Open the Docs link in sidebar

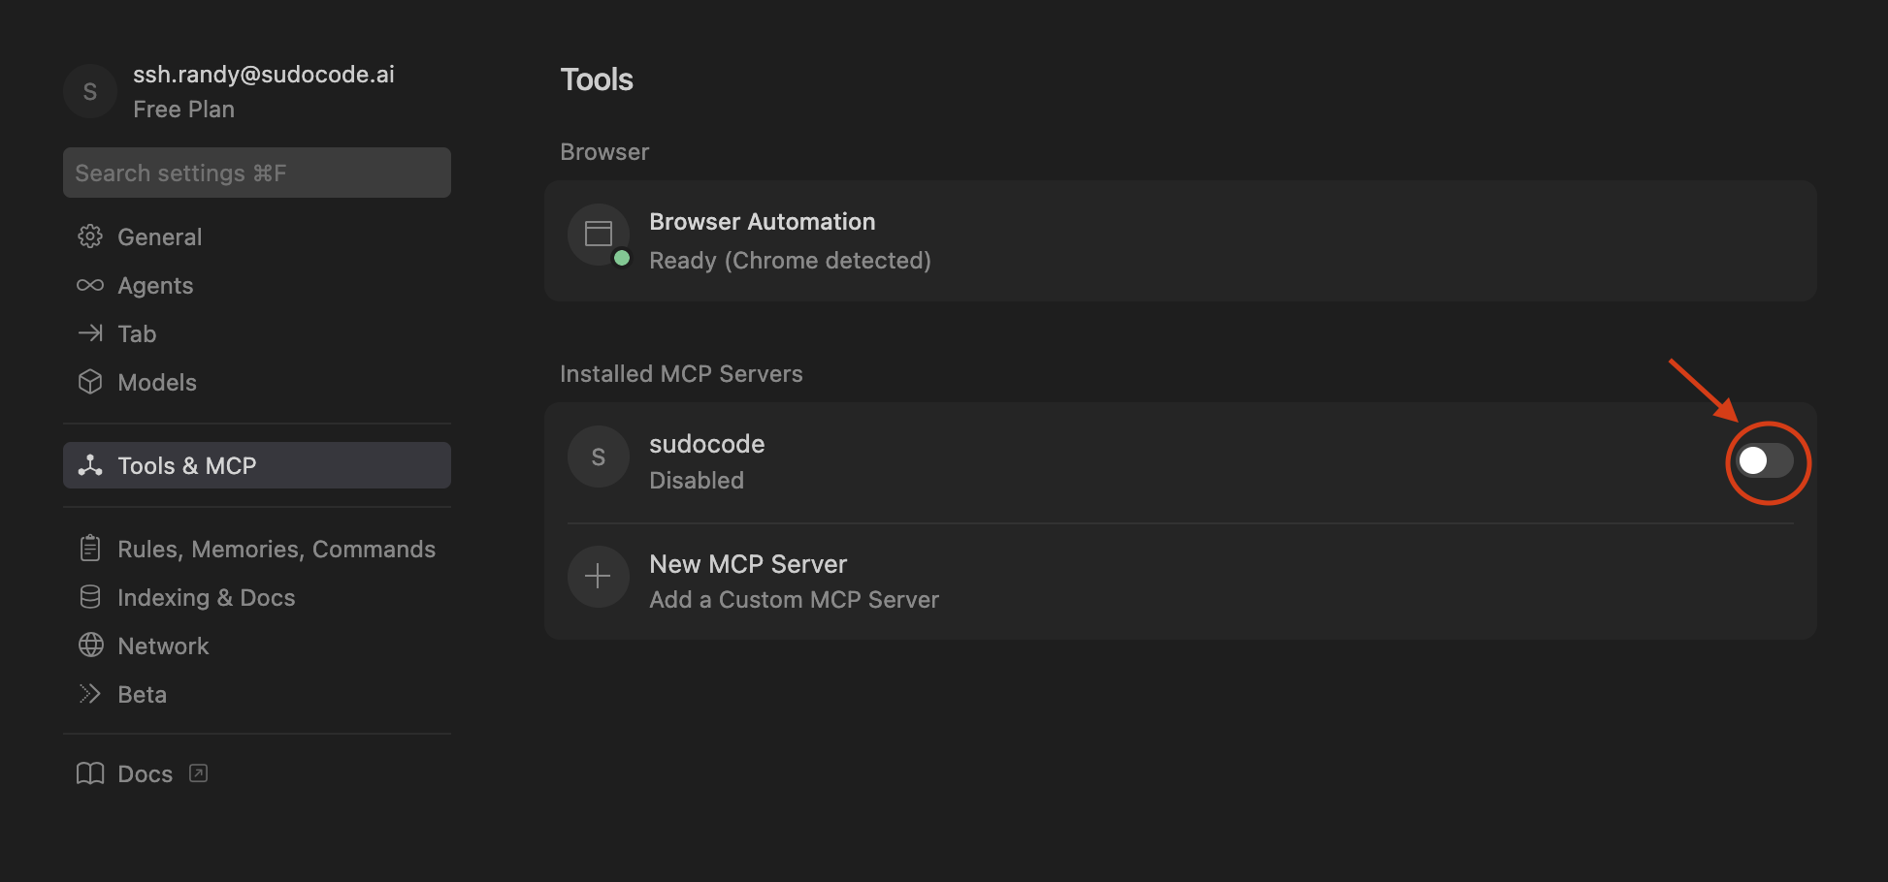coord(144,773)
